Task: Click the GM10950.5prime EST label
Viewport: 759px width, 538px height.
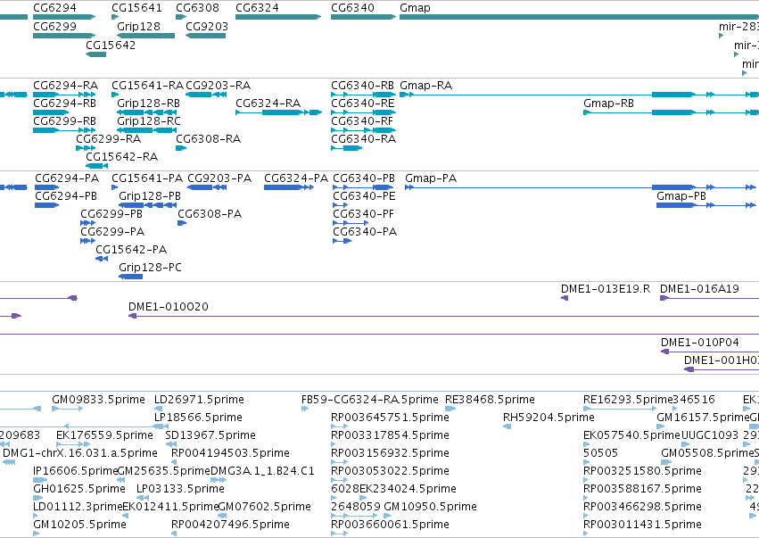Action: [430, 507]
